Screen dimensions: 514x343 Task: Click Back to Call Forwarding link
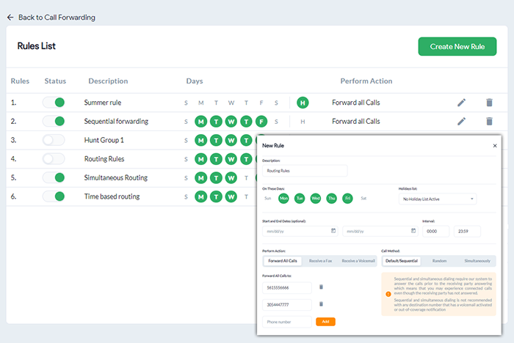57,18
